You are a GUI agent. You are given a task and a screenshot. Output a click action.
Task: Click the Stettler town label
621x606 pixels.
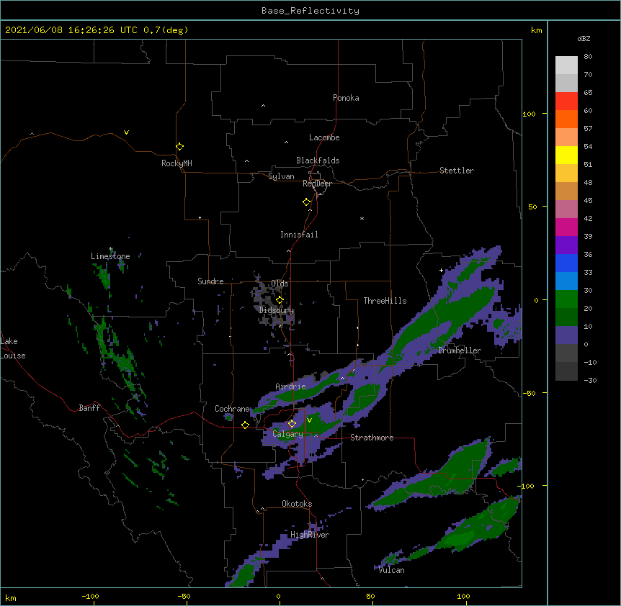[456, 171]
